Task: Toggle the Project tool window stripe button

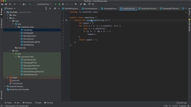Action: tap(1, 12)
